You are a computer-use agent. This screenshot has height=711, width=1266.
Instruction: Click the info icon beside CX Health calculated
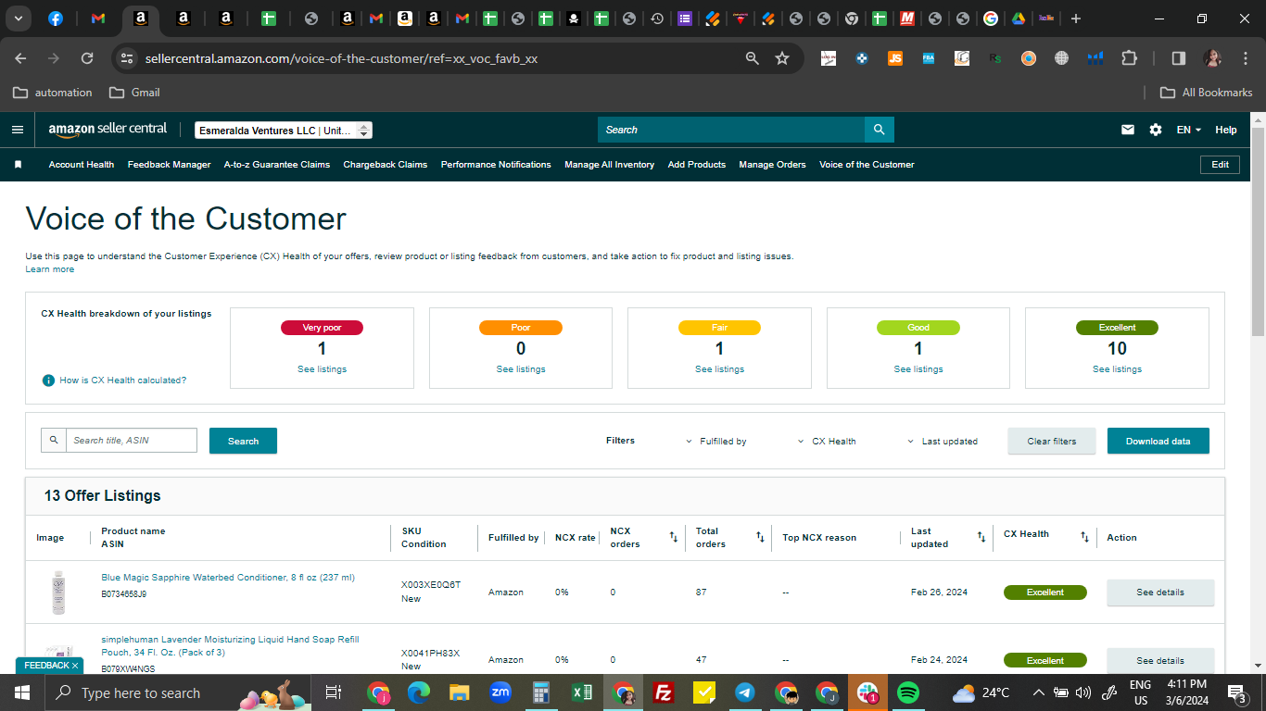[48, 380]
